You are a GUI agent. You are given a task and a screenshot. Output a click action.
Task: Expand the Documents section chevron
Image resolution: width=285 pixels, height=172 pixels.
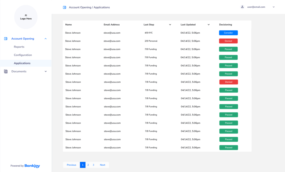[46, 72]
